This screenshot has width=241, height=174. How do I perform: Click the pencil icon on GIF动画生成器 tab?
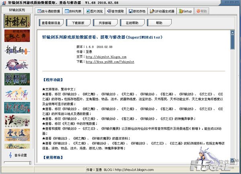tap(152, 11)
